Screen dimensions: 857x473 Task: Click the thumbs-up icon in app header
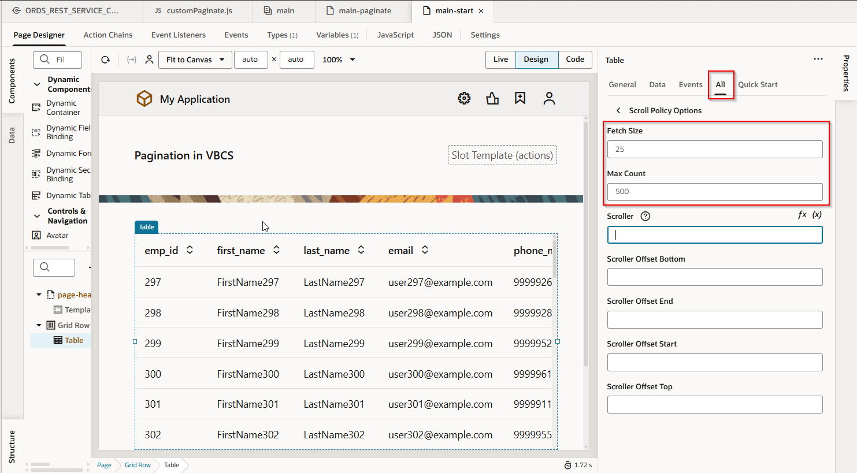click(492, 99)
